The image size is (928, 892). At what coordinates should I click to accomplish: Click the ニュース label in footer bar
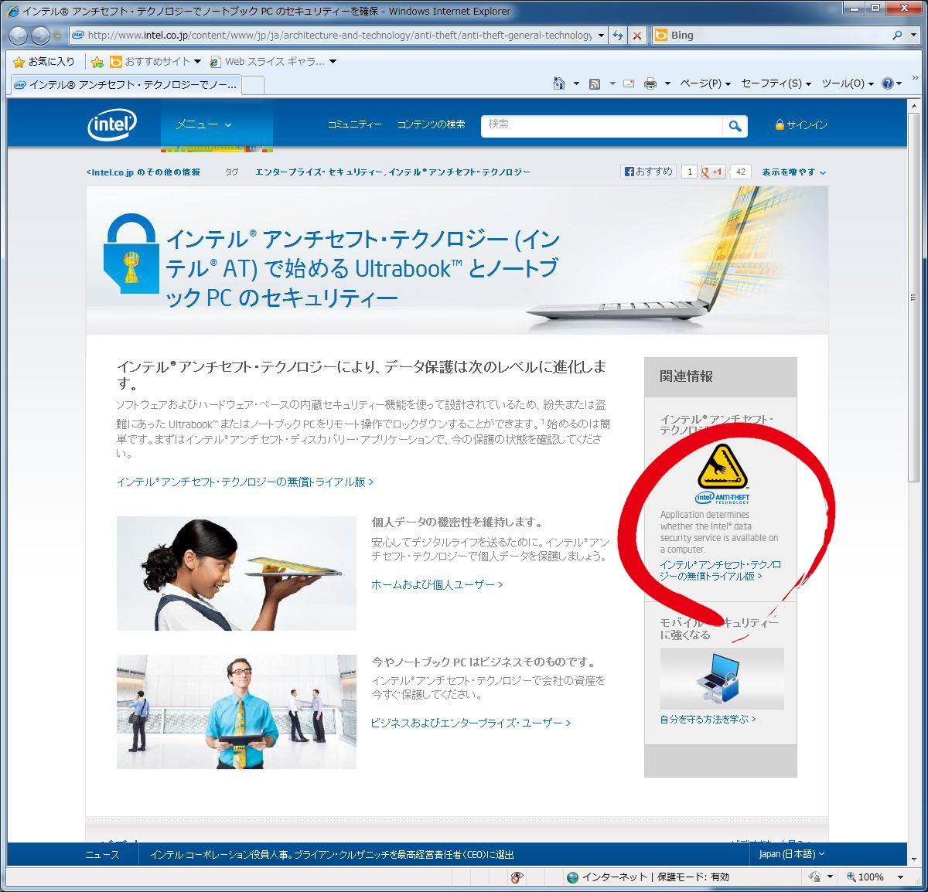pos(103,854)
